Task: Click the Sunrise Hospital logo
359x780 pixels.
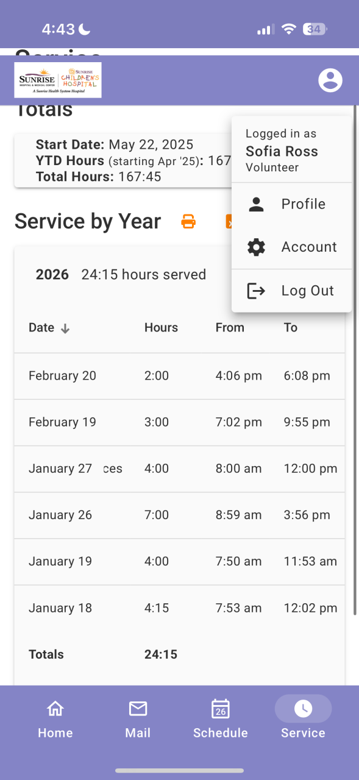Action: [x=58, y=80]
